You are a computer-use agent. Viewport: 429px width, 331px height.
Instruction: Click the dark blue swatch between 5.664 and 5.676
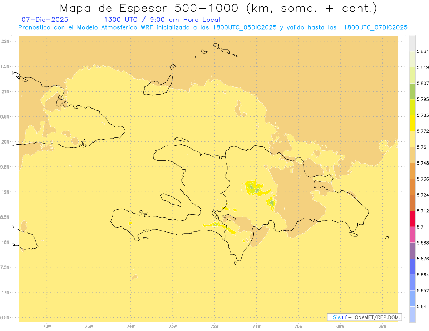click(x=412, y=266)
